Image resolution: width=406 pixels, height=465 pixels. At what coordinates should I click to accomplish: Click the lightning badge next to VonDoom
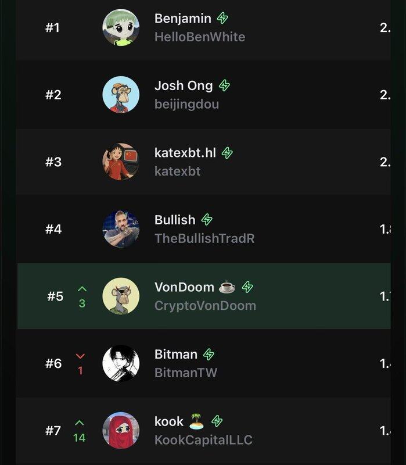[x=247, y=287]
